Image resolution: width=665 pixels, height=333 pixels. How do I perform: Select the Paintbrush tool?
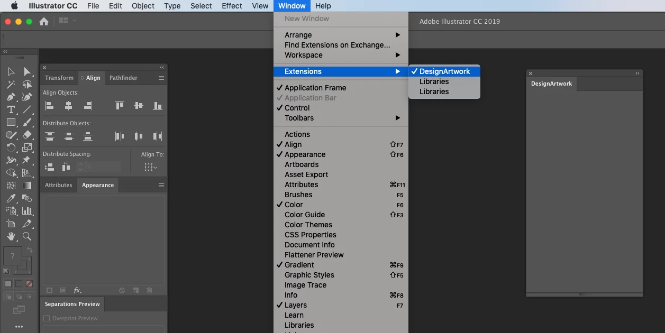pyautogui.click(x=28, y=123)
